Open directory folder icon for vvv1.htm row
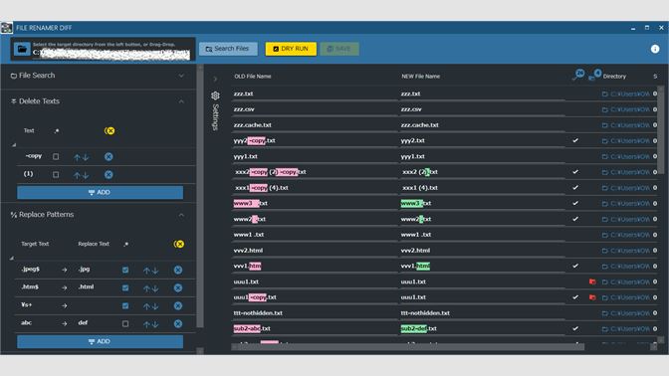 pyautogui.click(x=604, y=267)
